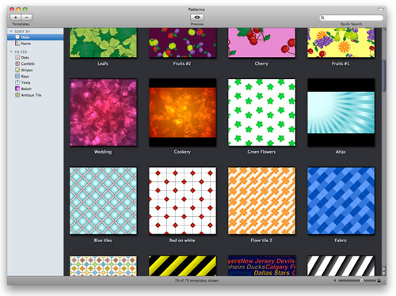Select the Wedding template thumbnail
Screen dimensions: 396x296
103,112
